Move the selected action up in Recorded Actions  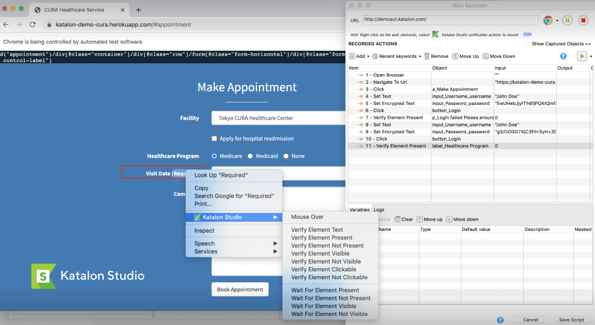pyautogui.click(x=466, y=56)
